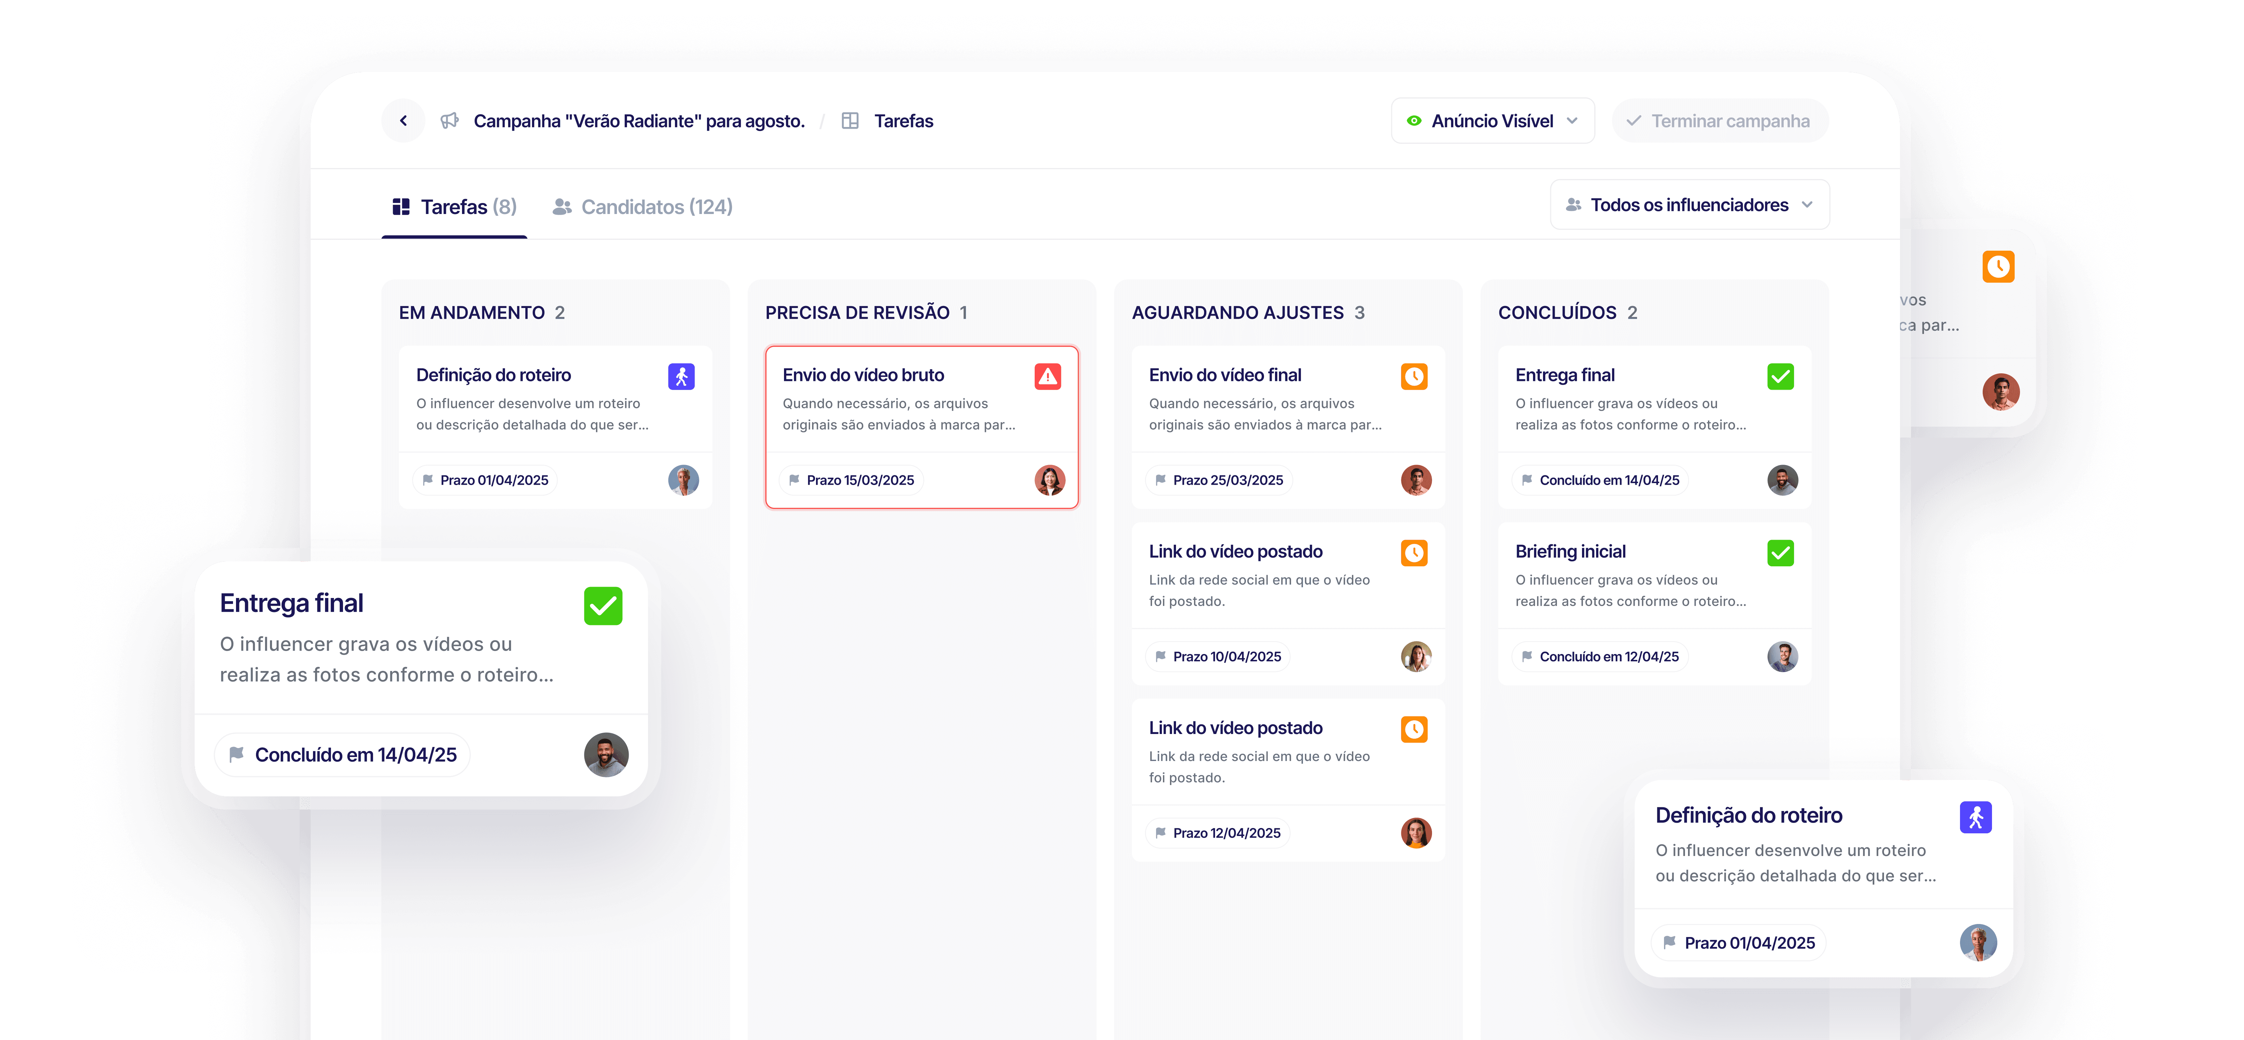Click the chevron arrow next to Anúncio Visível
The width and height of the screenshot is (2244, 1040).
tap(1572, 121)
